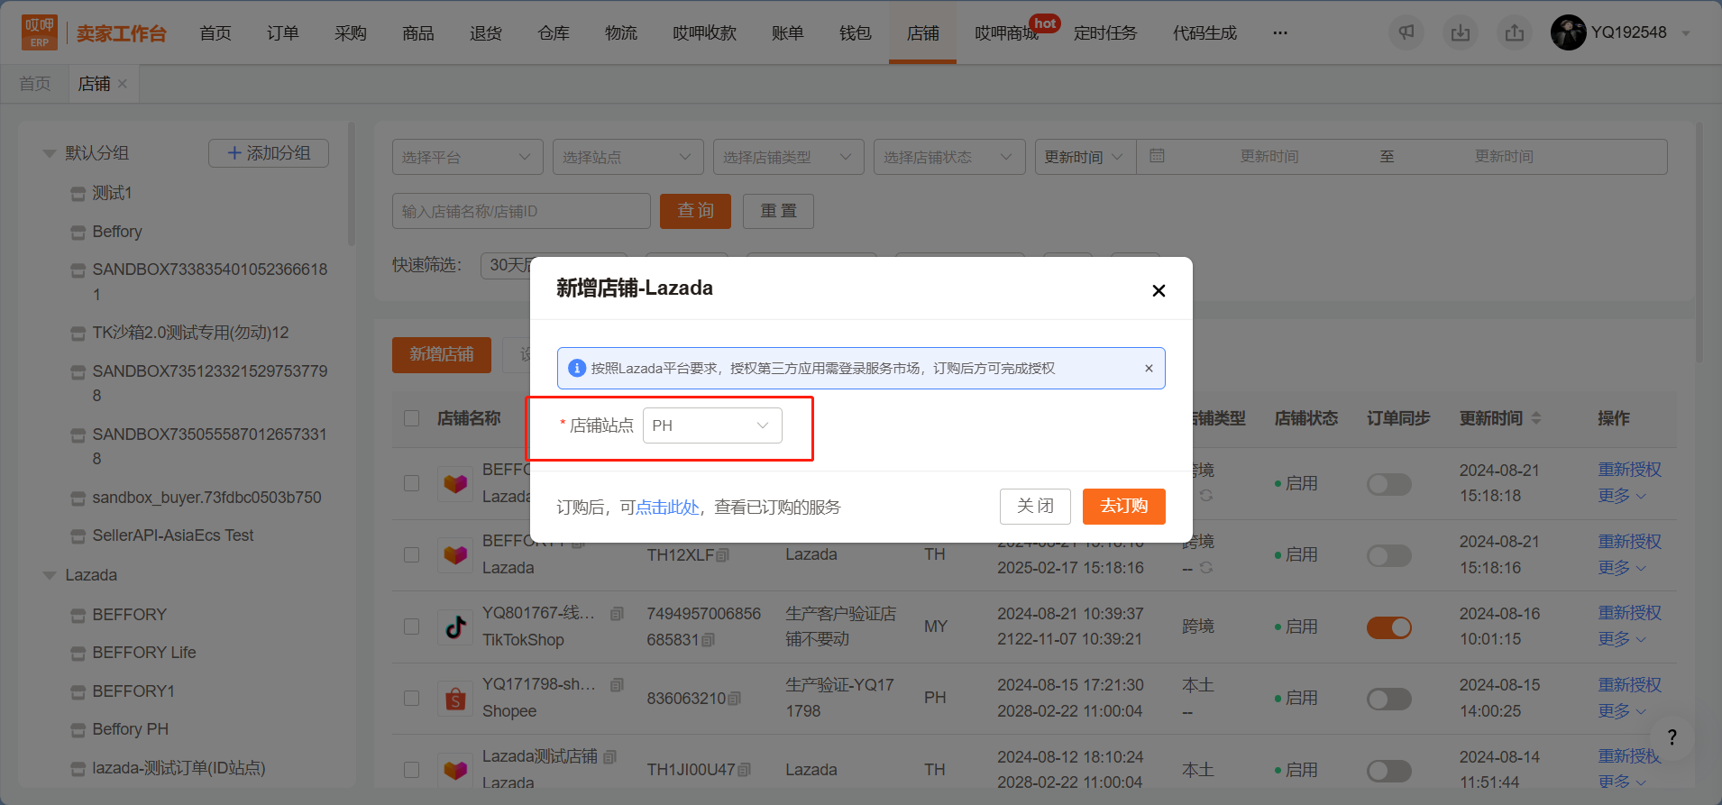Toggle order sync for Lazada测试店铺 row
The image size is (1722, 805).
tap(1389, 771)
